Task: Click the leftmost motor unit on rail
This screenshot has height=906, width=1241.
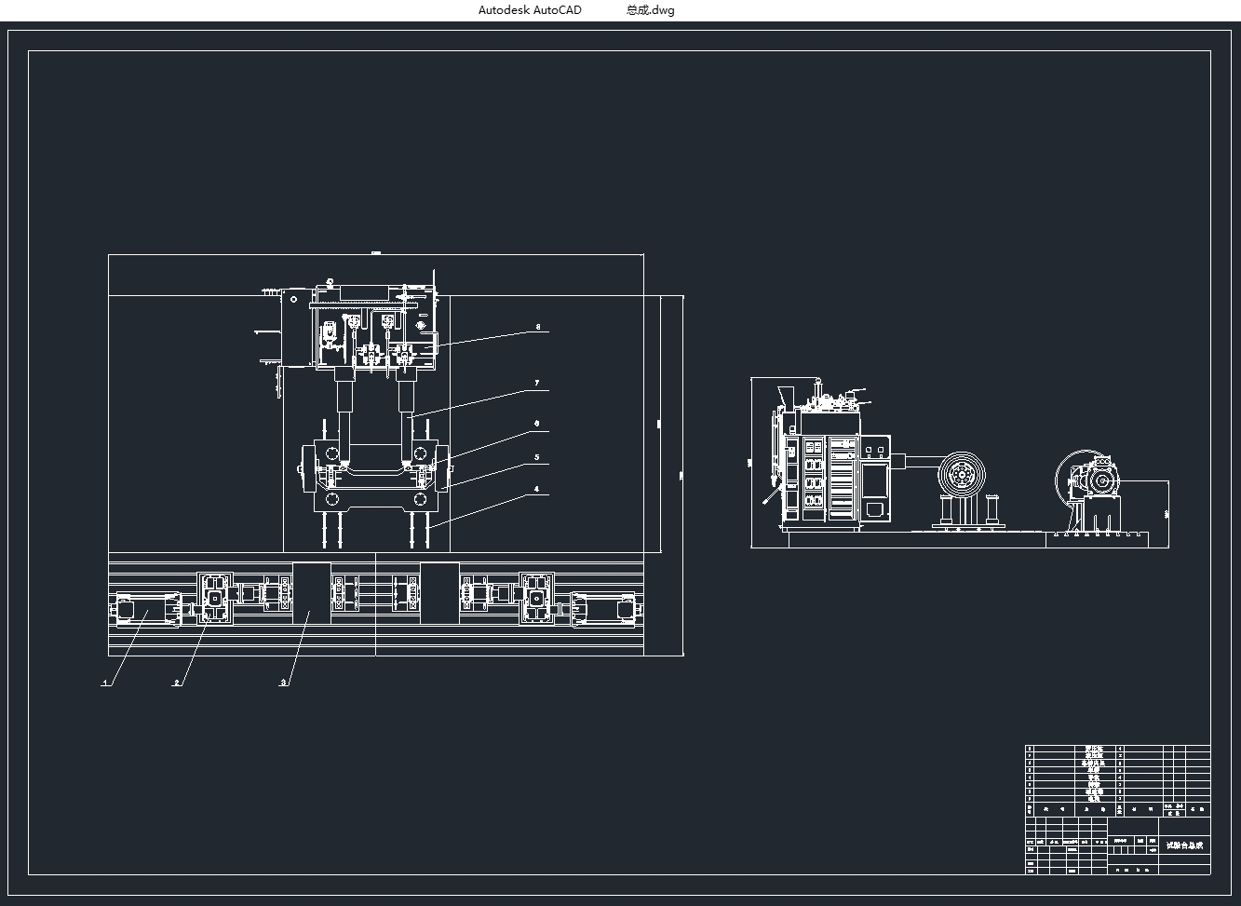Action: [146, 610]
